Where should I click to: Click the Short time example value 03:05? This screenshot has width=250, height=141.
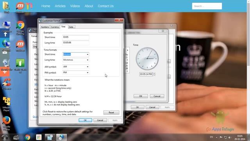click(x=75, y=37)
